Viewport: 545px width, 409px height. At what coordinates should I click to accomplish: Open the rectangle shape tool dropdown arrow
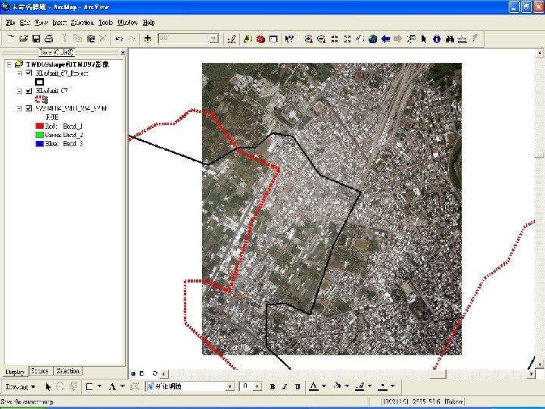(99, 386)
